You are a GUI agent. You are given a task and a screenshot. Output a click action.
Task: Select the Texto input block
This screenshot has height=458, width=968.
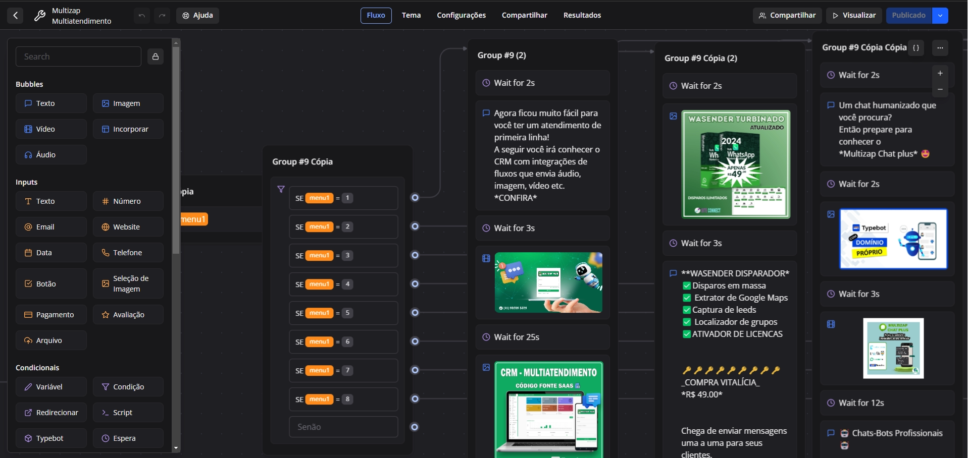pyautogui.click(x=51, y=201)
